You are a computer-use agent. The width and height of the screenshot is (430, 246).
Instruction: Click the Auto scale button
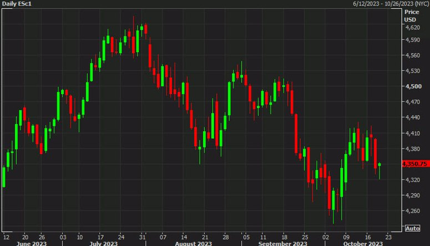click(412, 228)
